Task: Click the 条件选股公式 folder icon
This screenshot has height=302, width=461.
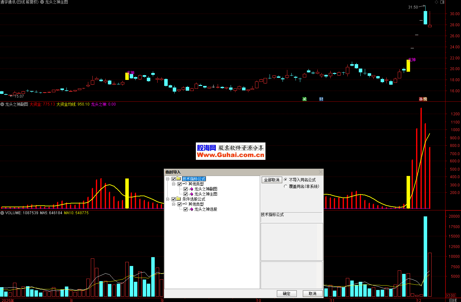Action: (178, 199)
